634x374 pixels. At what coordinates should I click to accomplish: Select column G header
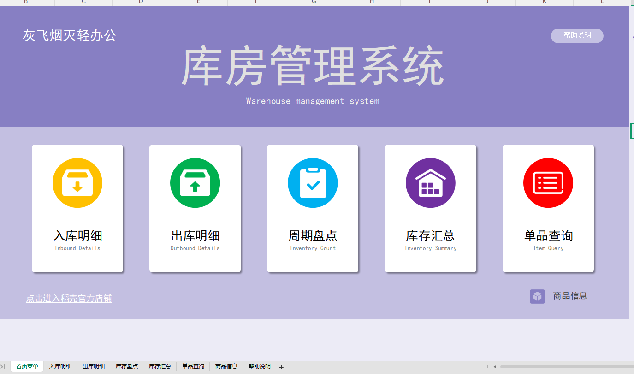314,2
